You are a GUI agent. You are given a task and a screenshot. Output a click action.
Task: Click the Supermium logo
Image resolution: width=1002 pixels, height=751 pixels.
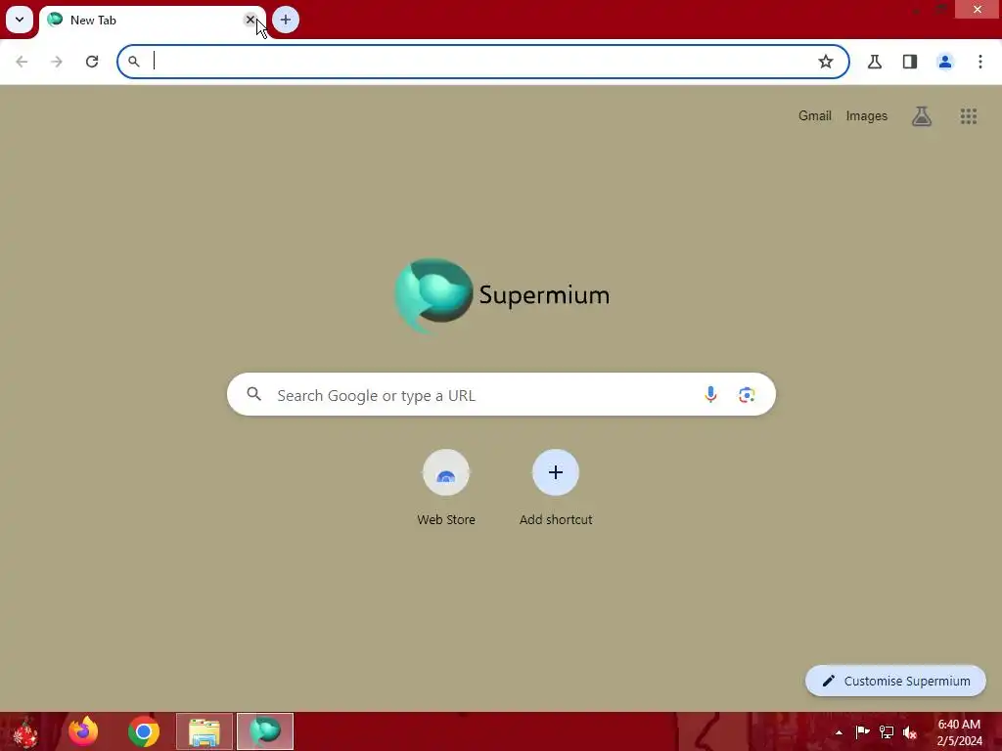502,295
